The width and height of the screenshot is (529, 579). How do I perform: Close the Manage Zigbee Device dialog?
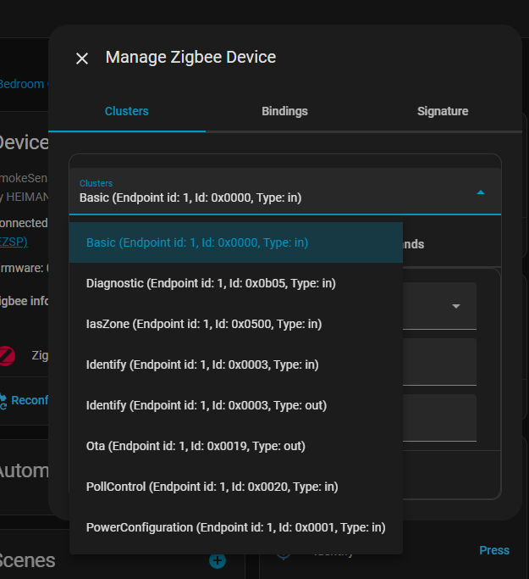(x=82, y=58)
